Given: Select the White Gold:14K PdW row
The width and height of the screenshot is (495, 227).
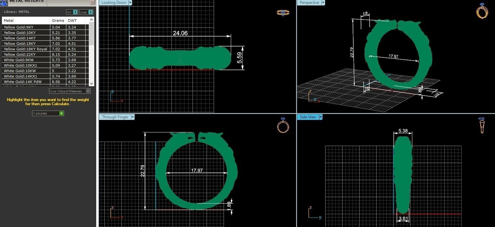Looking at the screenshot, I should 45,82.
